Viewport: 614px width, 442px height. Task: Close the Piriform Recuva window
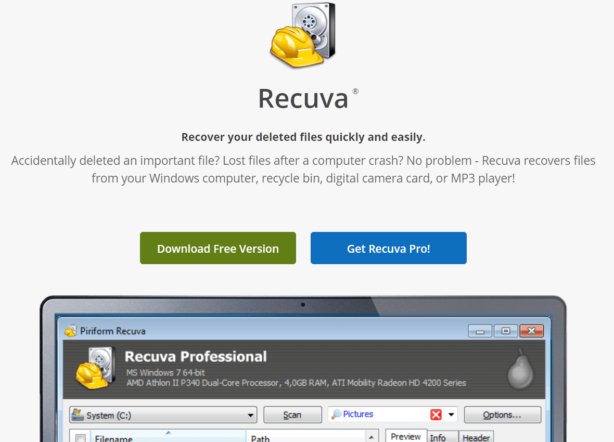(531, 331)
